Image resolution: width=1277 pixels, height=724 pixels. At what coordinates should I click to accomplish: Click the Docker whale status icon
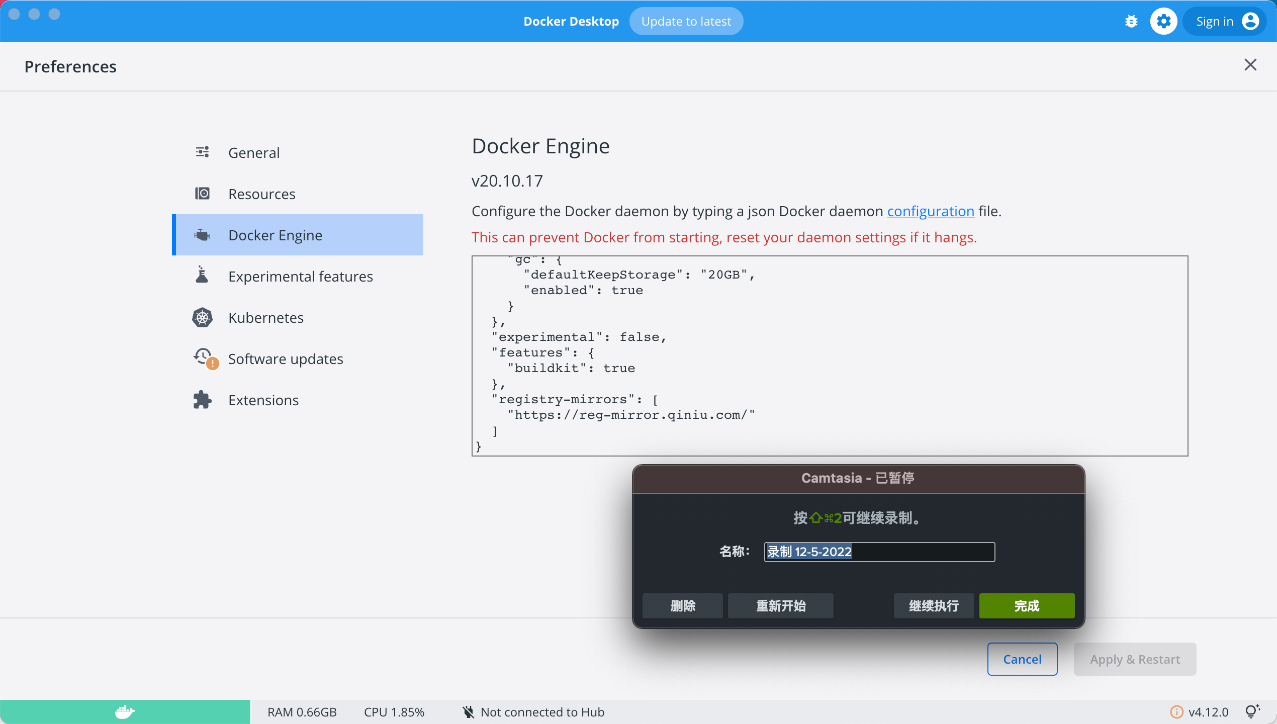pyautogui.click(x=125, y=711)
